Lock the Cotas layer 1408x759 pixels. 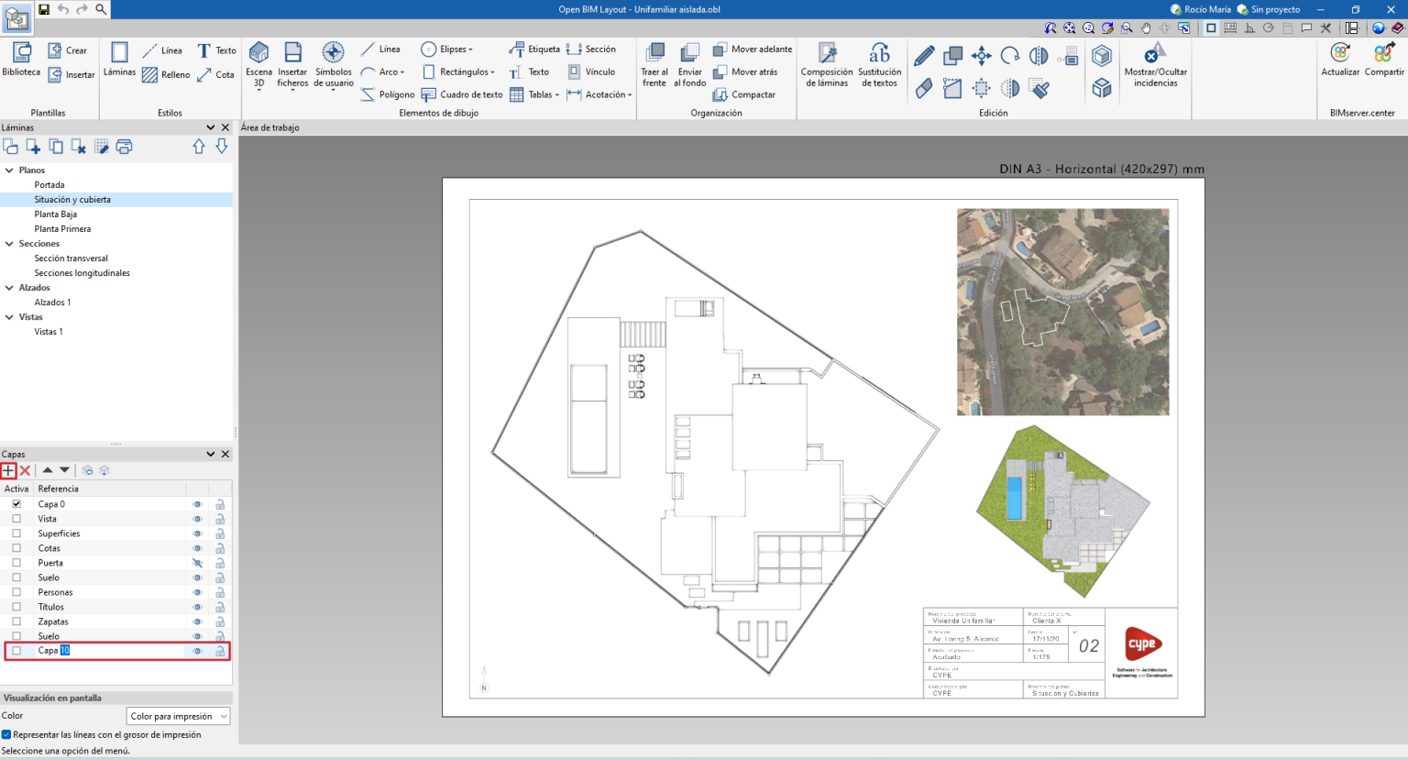pos(219,547)
